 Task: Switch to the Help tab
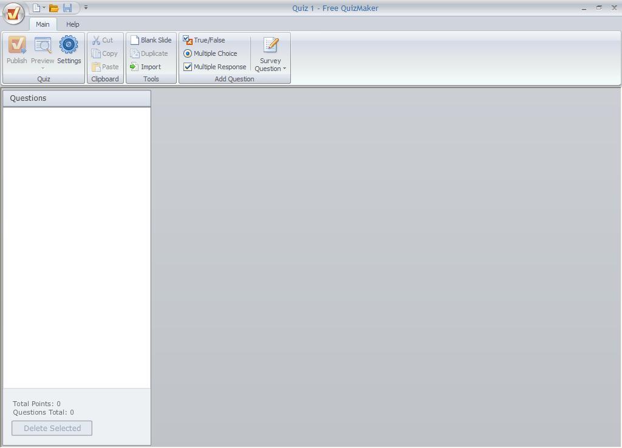click(72, 24)
